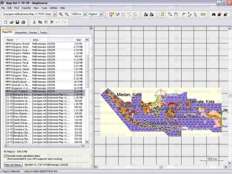Open the Highest detail level dropdown
The height and width of the screenshot is (174, 232).
tap(101, 14)
